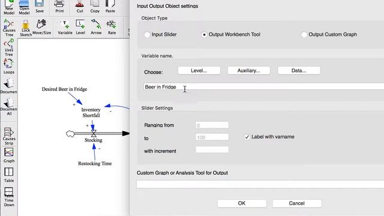The height and width of the screenshot is (216, 384).
Task: Select the Output Workbench Tool option
Action: [204, 35]
